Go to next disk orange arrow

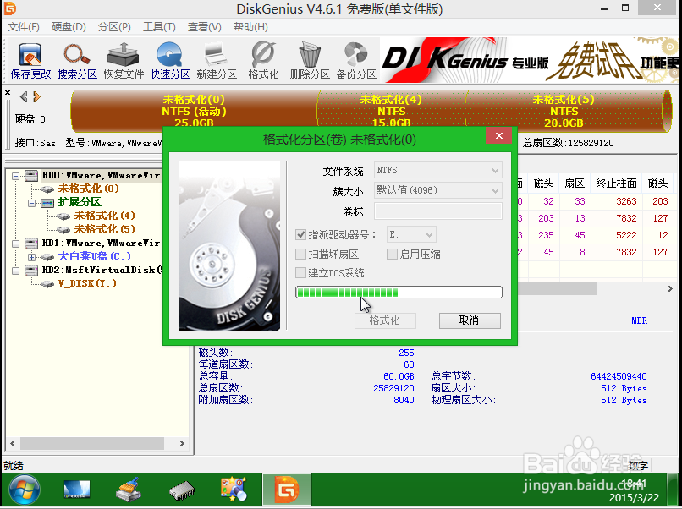pyautogui.click(x=36, y=96)
